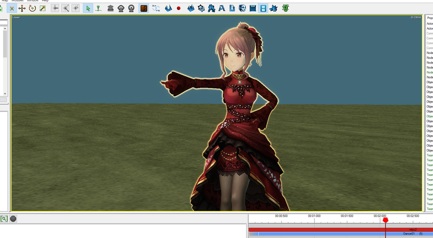Click left panel scrollbar down arrow
This screenshot has height=238, width=433.
(x=5, y=94)
